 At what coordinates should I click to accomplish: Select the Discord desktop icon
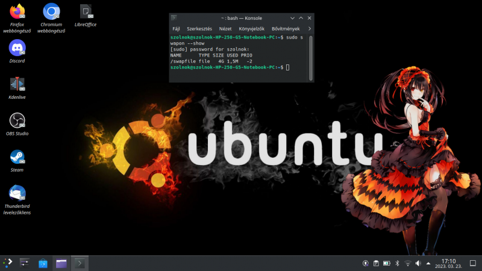pyautogui.click(x=17, y=52)
